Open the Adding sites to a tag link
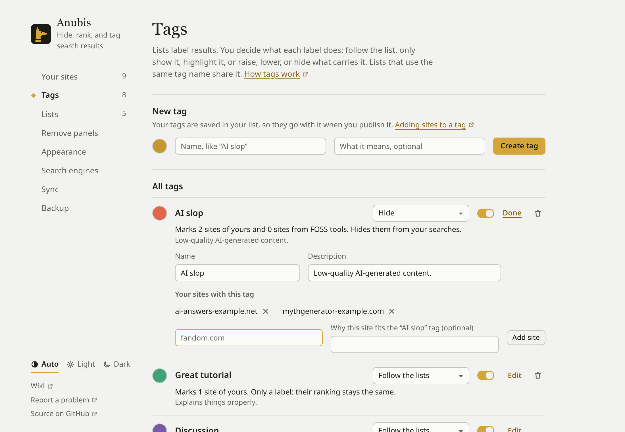 click(x=430, y=125)
